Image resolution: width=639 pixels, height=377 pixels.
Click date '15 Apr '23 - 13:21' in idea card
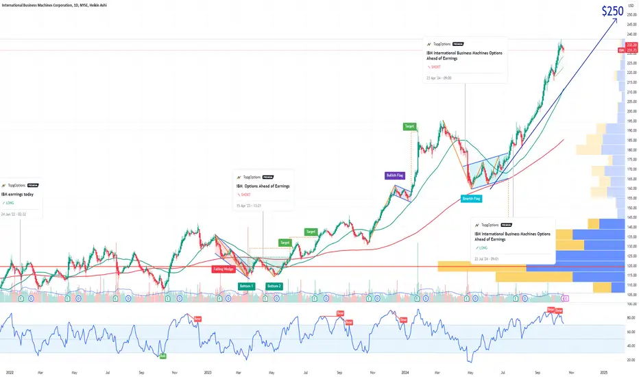click(x=249, y=206)
